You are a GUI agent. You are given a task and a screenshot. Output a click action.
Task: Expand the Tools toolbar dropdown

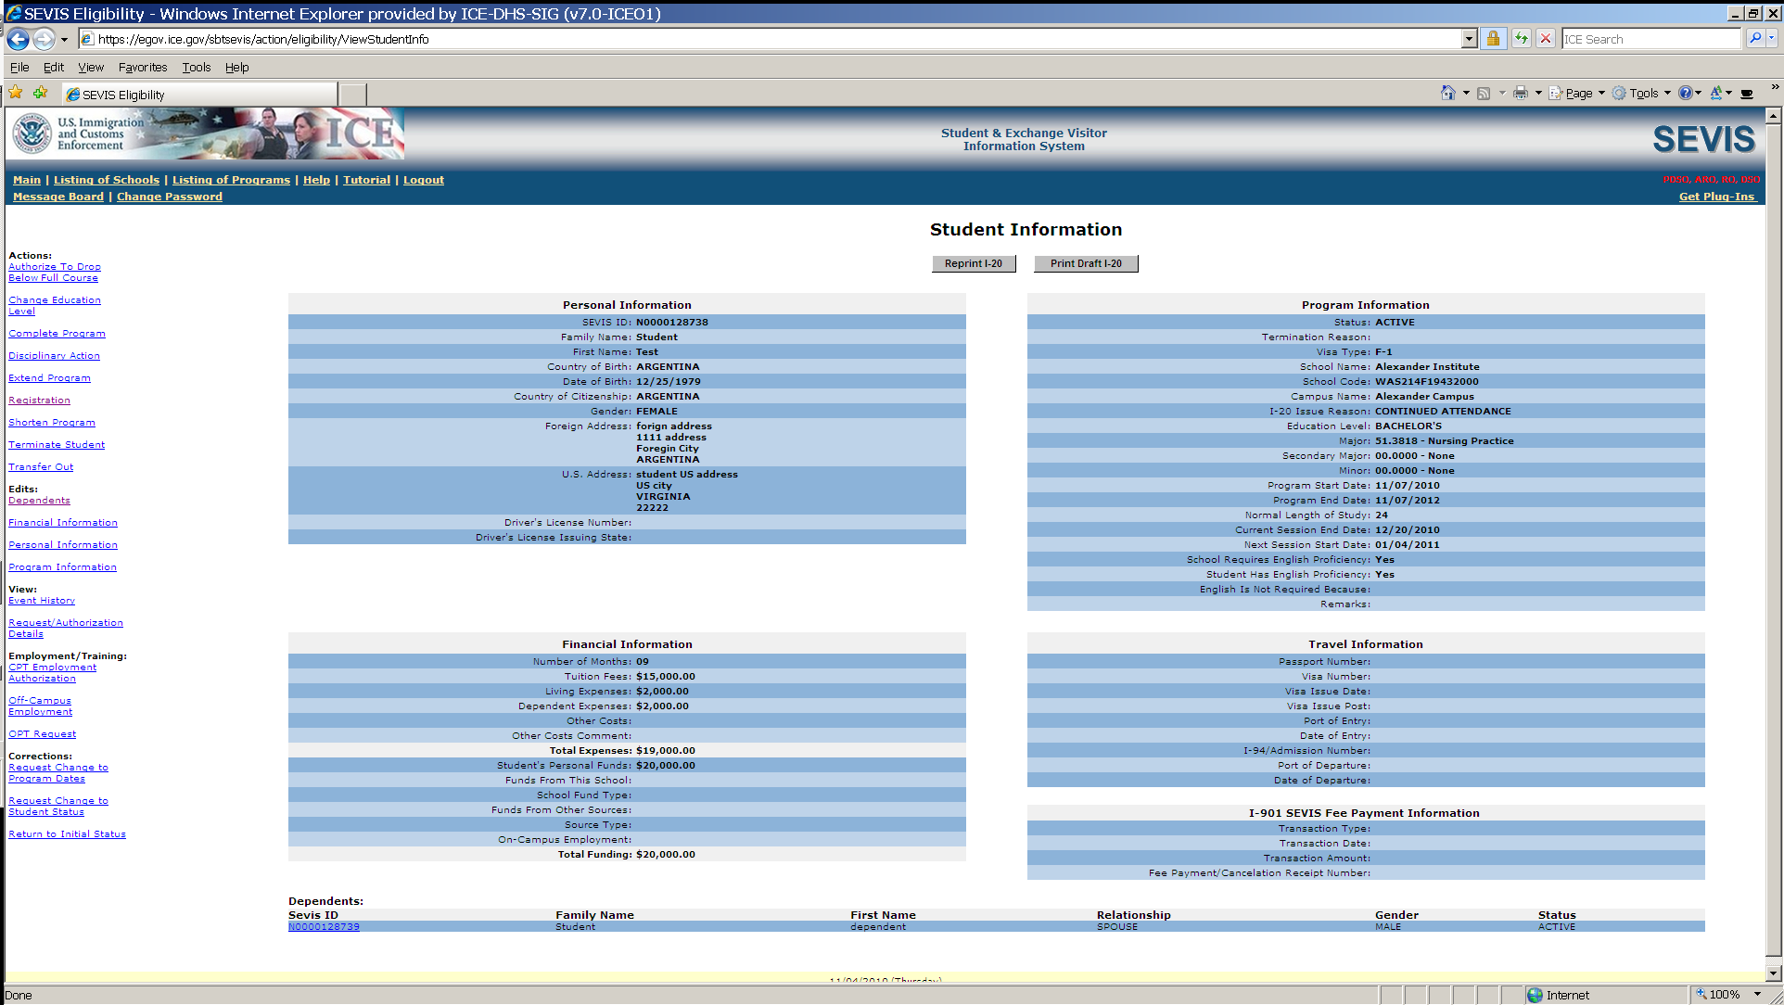tap(1667, 93)
